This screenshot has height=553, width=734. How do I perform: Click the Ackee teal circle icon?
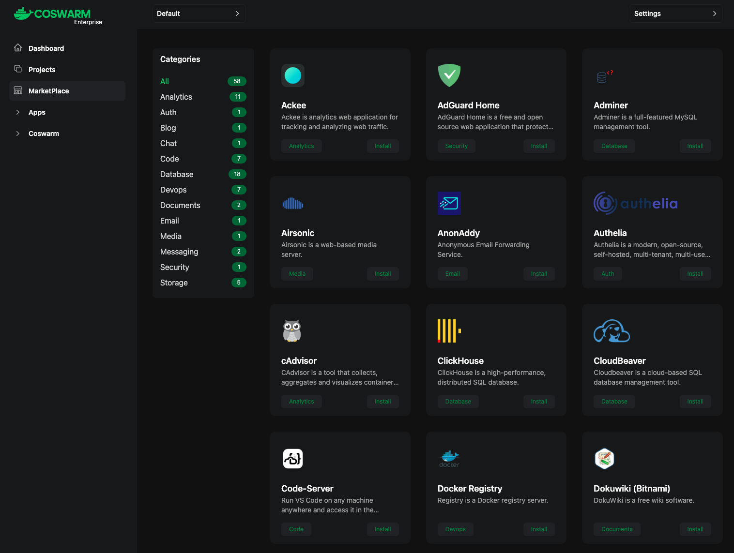coord(293,75)
